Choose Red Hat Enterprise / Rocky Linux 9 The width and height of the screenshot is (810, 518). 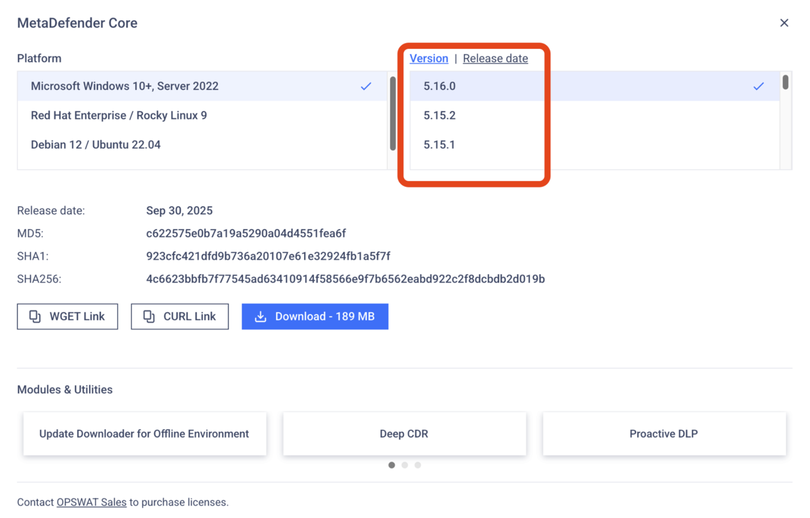point(119,115)
